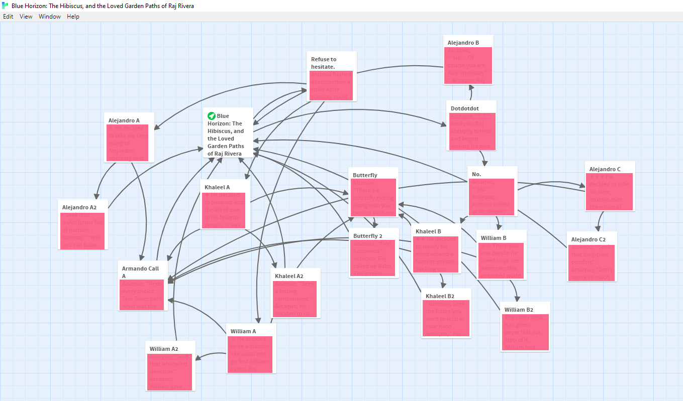Select the Armando Call A passage card
This screenshot has width=683, height=401.
pyautogui.click(x=143, y=286)
